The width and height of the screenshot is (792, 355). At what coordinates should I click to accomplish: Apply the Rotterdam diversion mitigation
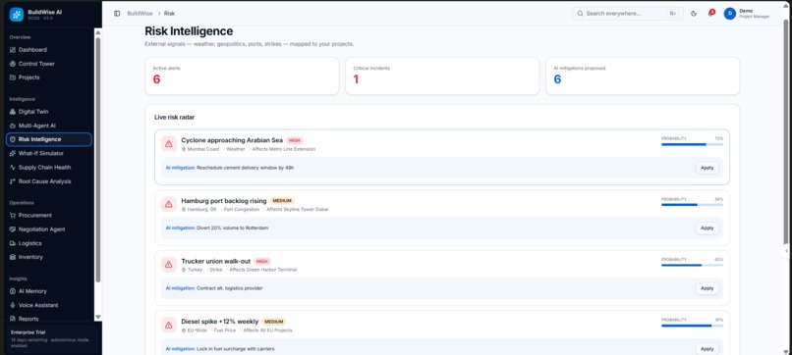tap(707, 228)
